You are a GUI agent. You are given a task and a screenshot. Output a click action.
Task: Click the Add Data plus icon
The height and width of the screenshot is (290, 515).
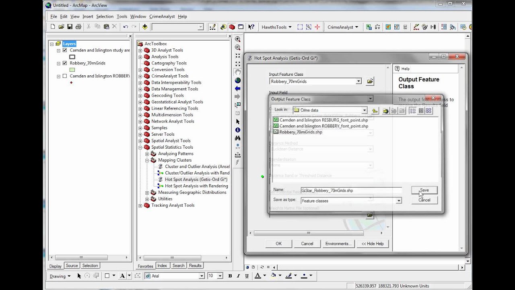coord(145,27)
